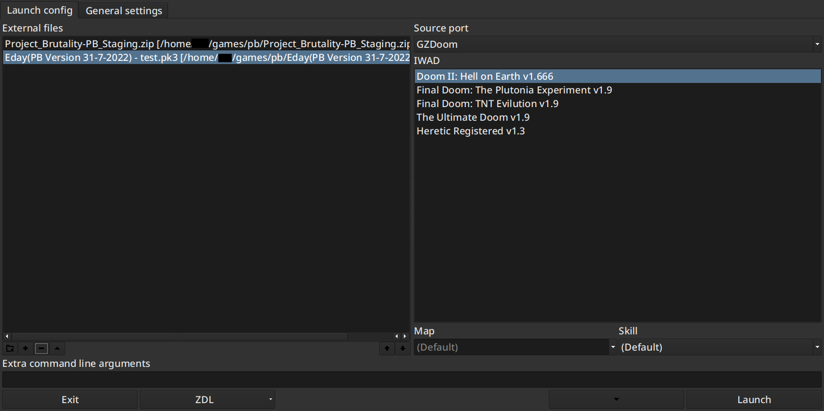The height and width of the screenshot is (411, 824).
Task: Click the left scroll arrow of the file list
Action: [x=7, y=336]
